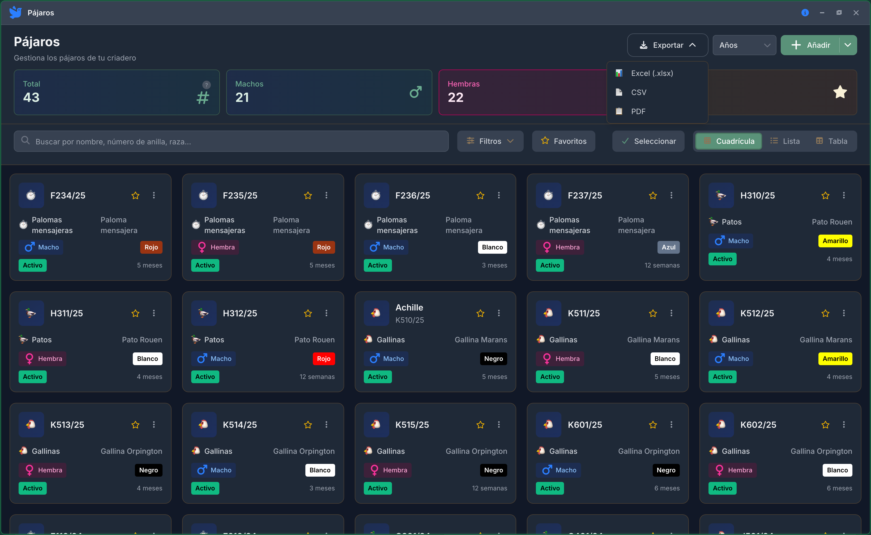Toggle favorite star on F235/25 card
The image size is (871, 535).
tap(308, 195)
